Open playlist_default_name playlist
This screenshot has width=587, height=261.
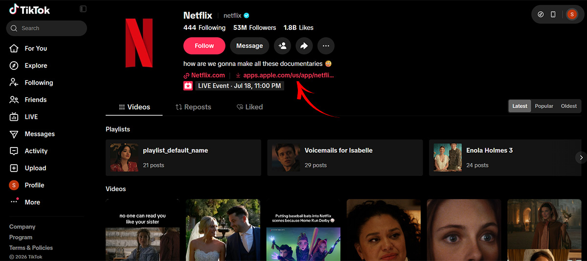coord(183,157)
